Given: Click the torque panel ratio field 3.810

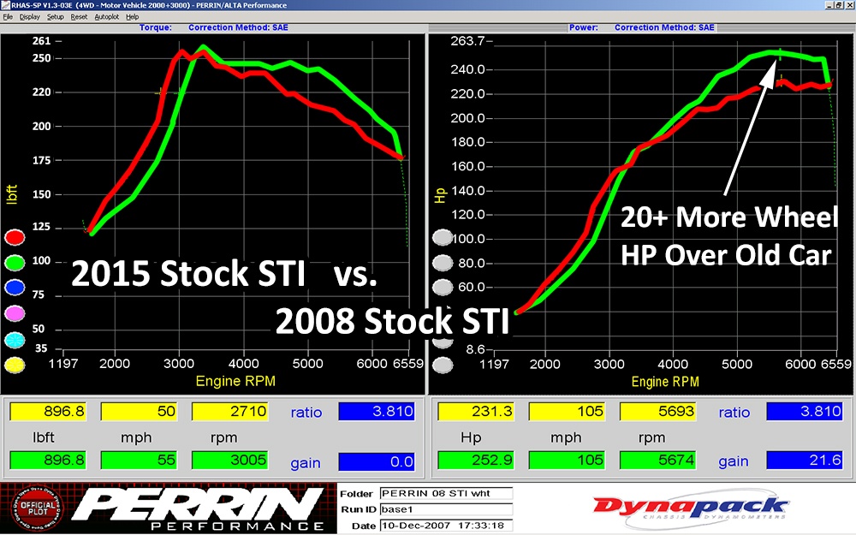Looking at the screenshot, I should pos(377,411).
